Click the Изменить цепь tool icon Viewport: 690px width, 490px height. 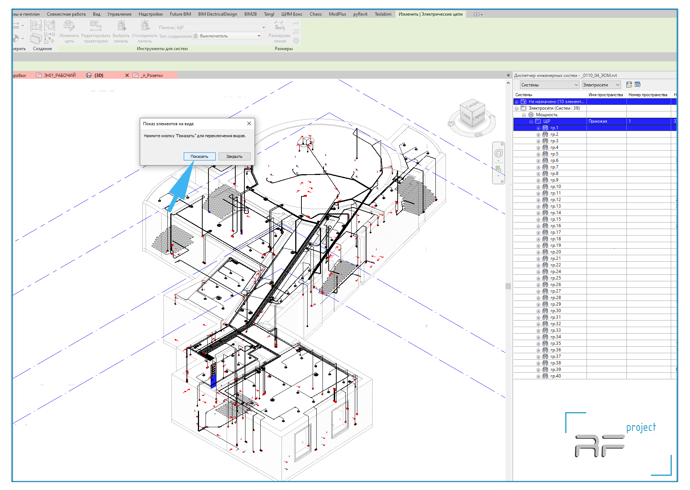pos(69,26)
